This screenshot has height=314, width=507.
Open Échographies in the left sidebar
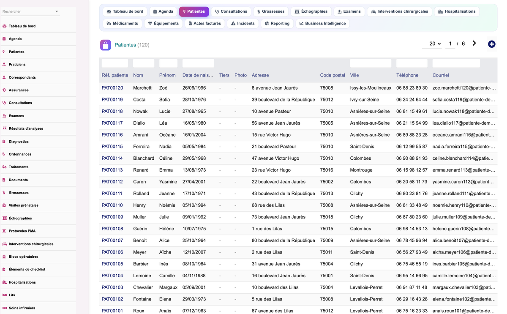coord(20,218)
